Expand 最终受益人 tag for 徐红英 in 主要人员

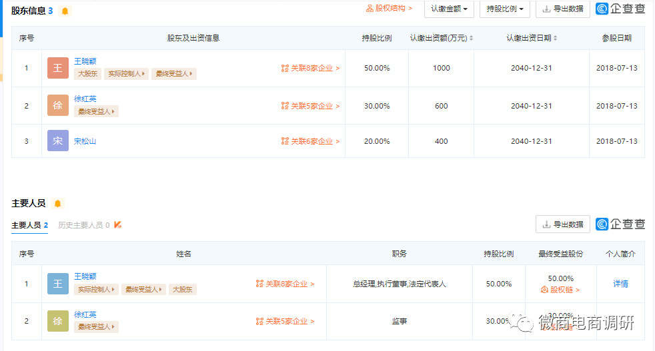(x=96, y=327)
